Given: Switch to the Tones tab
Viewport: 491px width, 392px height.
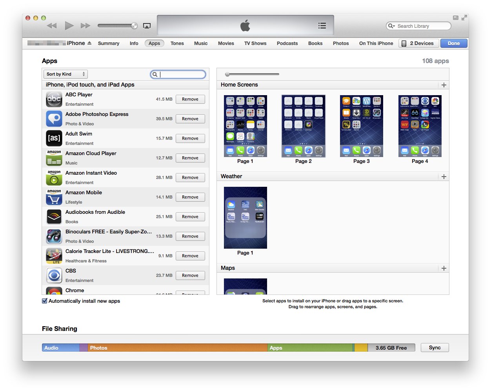Looking at the screenshot, I should tap(177, 43).
